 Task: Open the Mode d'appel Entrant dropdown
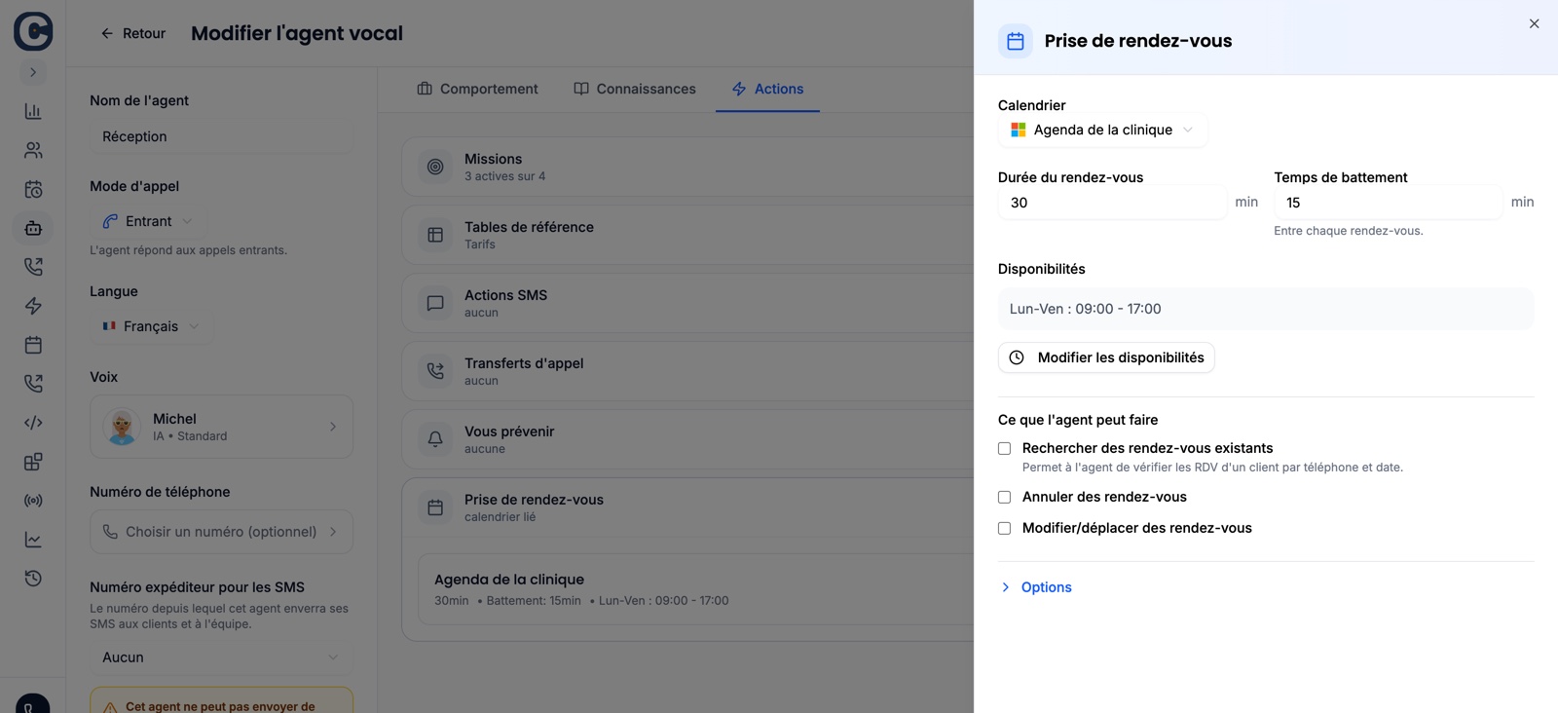148,221
